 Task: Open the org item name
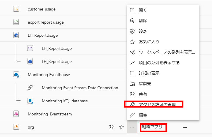pyautogui.click(x=31, y=127)
